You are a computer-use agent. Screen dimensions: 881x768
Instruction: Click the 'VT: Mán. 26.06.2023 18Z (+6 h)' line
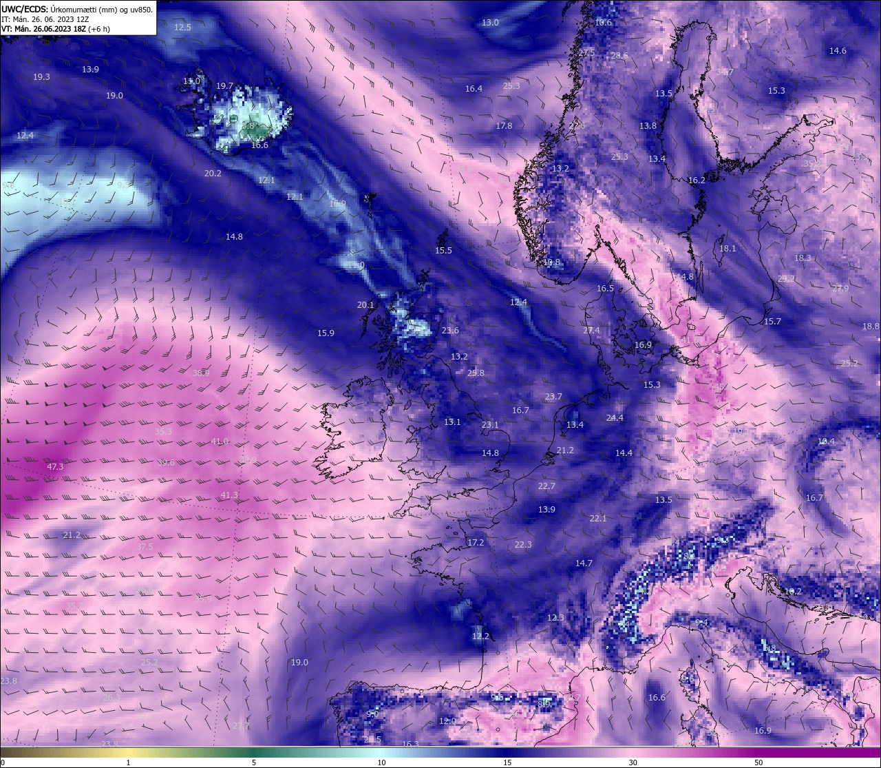(x=56, y=29)
